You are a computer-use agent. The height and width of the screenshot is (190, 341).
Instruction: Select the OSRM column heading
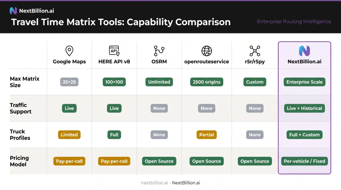159,61
